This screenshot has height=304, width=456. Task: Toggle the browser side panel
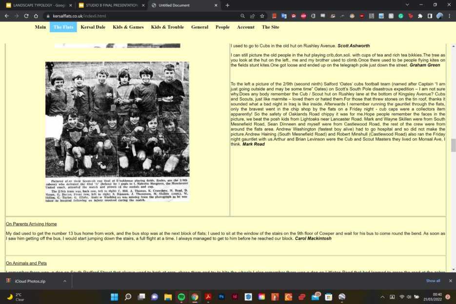430,16
